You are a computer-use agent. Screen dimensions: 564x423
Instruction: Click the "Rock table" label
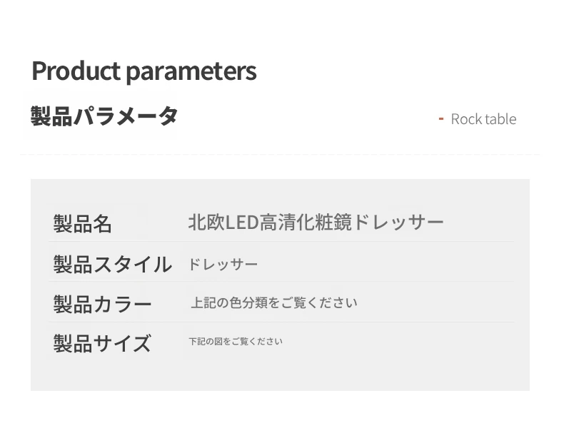point(483,119)
